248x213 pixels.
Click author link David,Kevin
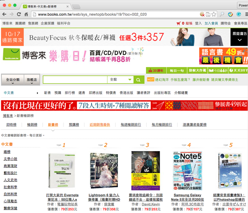click(x=151, y=204)
